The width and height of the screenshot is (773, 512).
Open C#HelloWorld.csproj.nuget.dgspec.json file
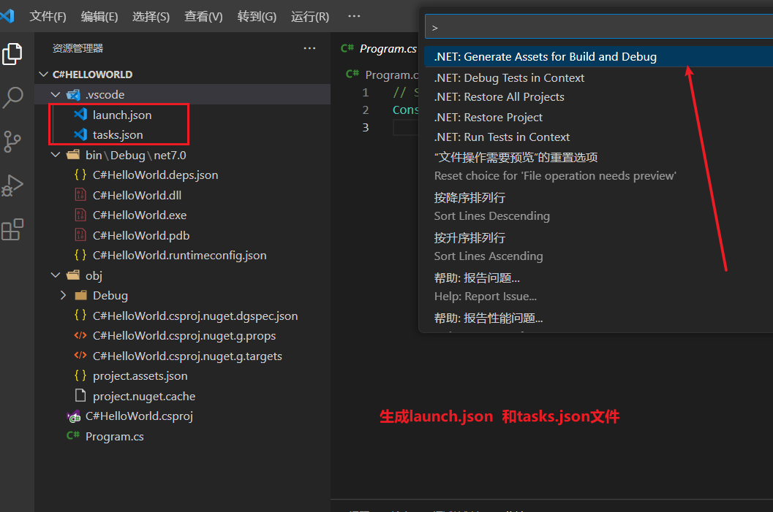point(195,316)
